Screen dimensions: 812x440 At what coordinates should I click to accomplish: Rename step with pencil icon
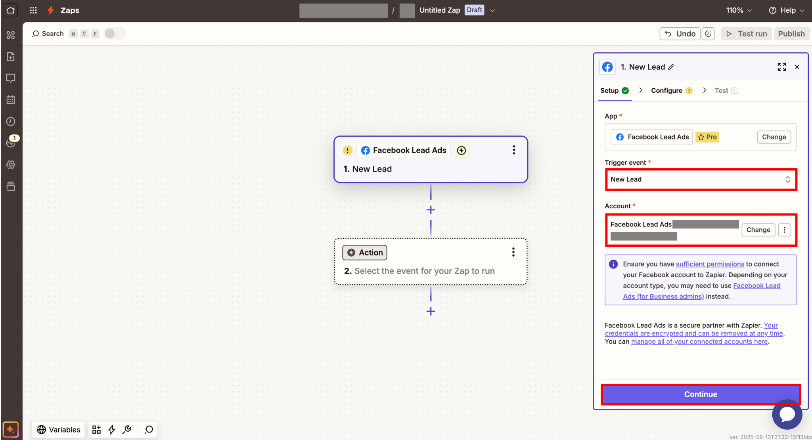[671, 67]
